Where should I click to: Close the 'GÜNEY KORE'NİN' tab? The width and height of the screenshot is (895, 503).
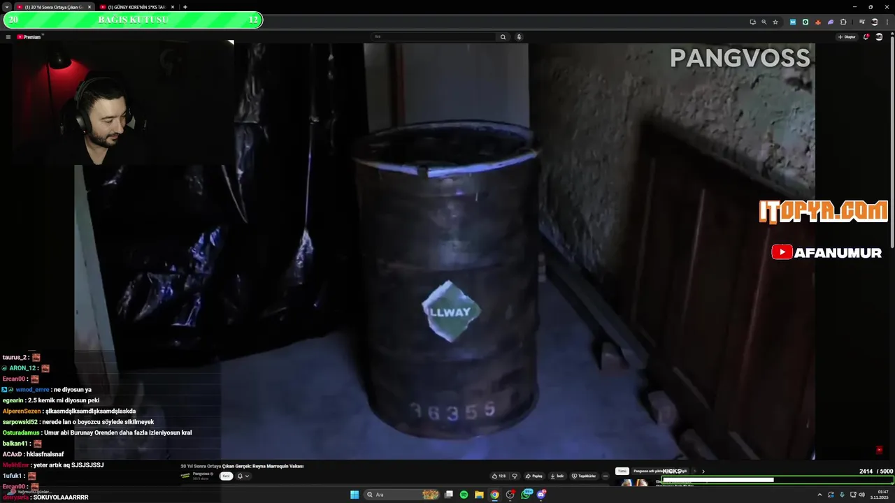[x=173, y=7]
